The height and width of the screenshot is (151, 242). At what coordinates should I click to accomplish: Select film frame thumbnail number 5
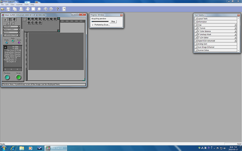tap(44, 19)
